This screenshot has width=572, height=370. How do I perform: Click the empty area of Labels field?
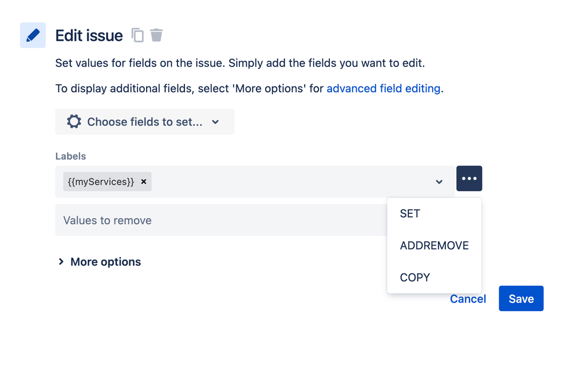[292, 182]
